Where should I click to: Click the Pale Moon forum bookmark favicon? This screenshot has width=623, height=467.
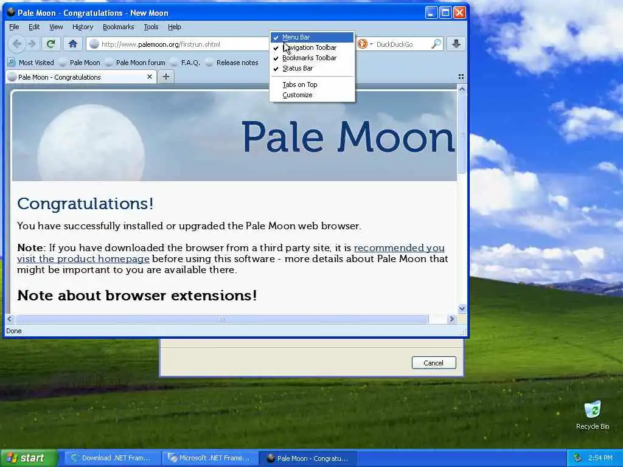point(110,63)
